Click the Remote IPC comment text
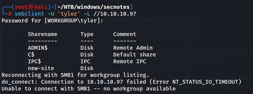253x94 pixels. click(x=130, y=61)
